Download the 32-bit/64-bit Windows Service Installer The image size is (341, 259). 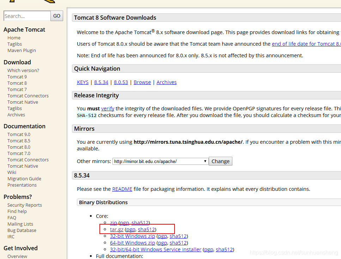pyautogui.click(x=156, y=249)
